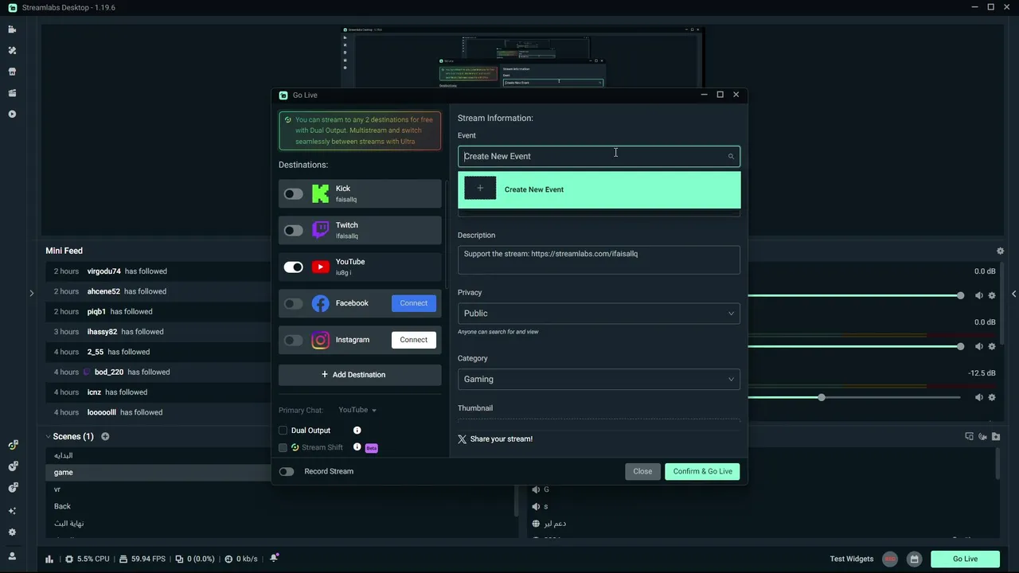Click Connect button for Instagram
1019x573 pixels.
coord(414,340)
